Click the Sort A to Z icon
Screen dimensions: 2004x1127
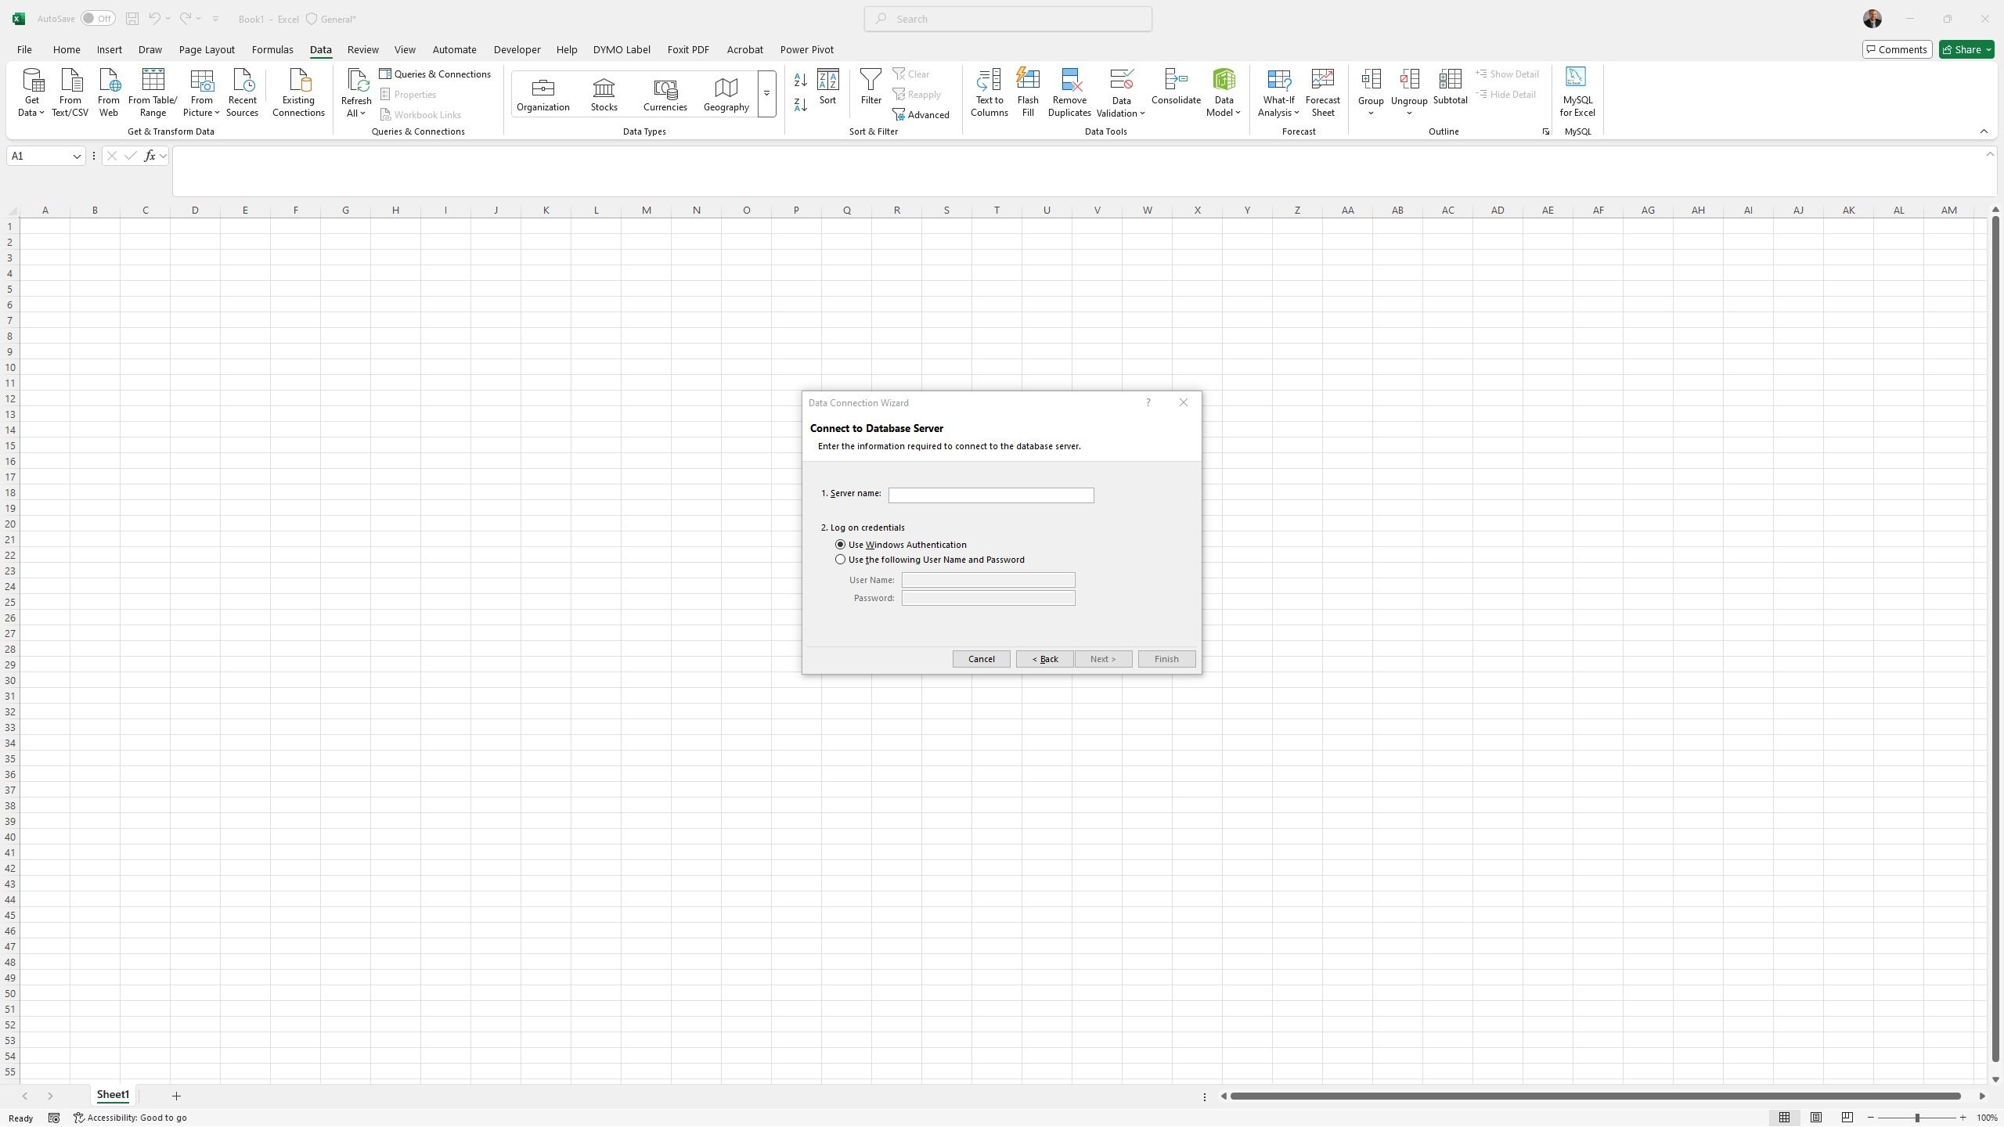pyautogui.click(x=800, y=80)
